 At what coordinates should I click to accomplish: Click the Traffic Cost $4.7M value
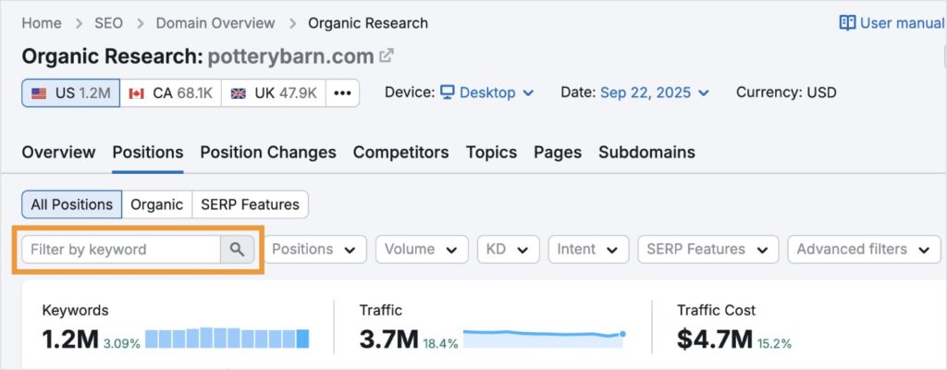tap(715, 339)
